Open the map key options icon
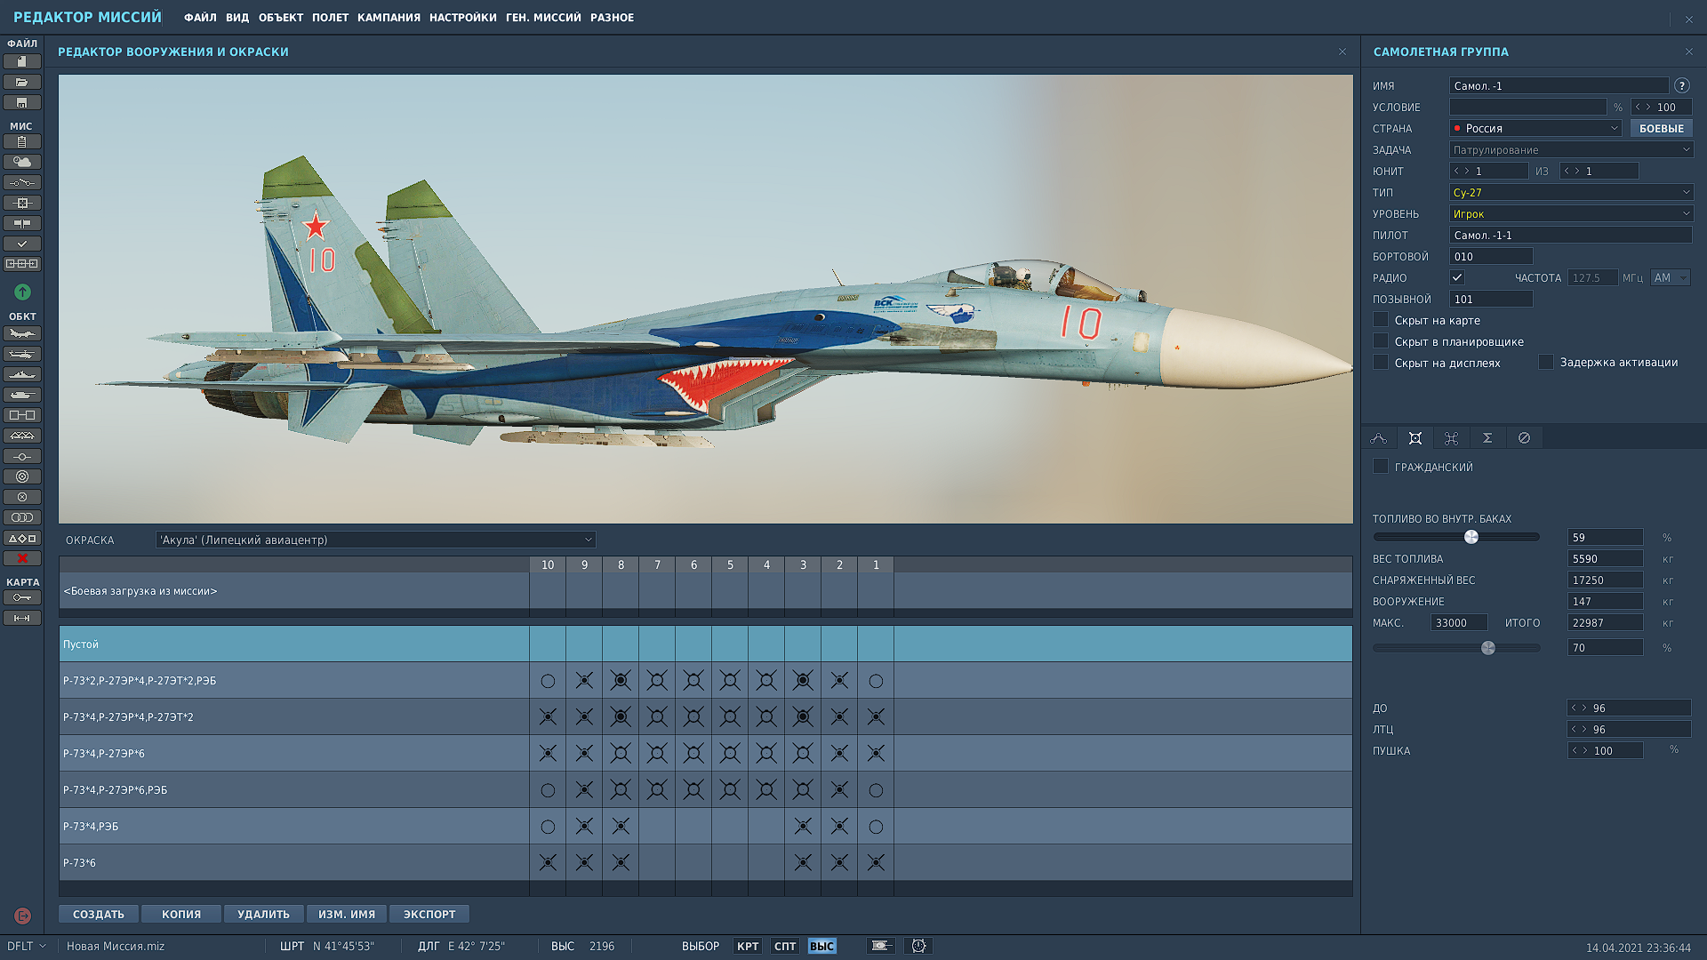1707x960 pixels. 22,597
